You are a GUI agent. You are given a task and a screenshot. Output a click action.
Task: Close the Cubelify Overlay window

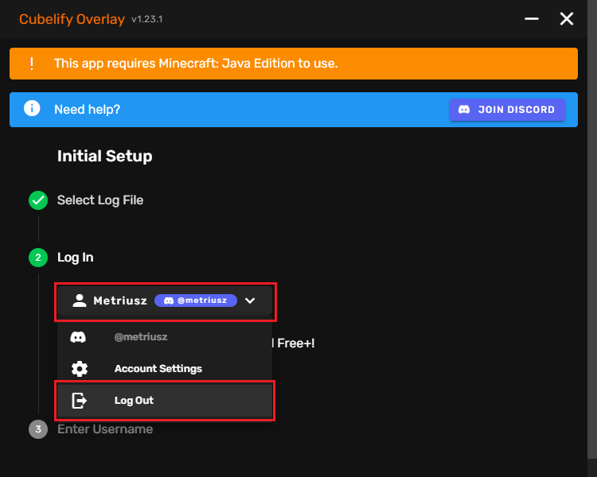[x=567, y=19]
